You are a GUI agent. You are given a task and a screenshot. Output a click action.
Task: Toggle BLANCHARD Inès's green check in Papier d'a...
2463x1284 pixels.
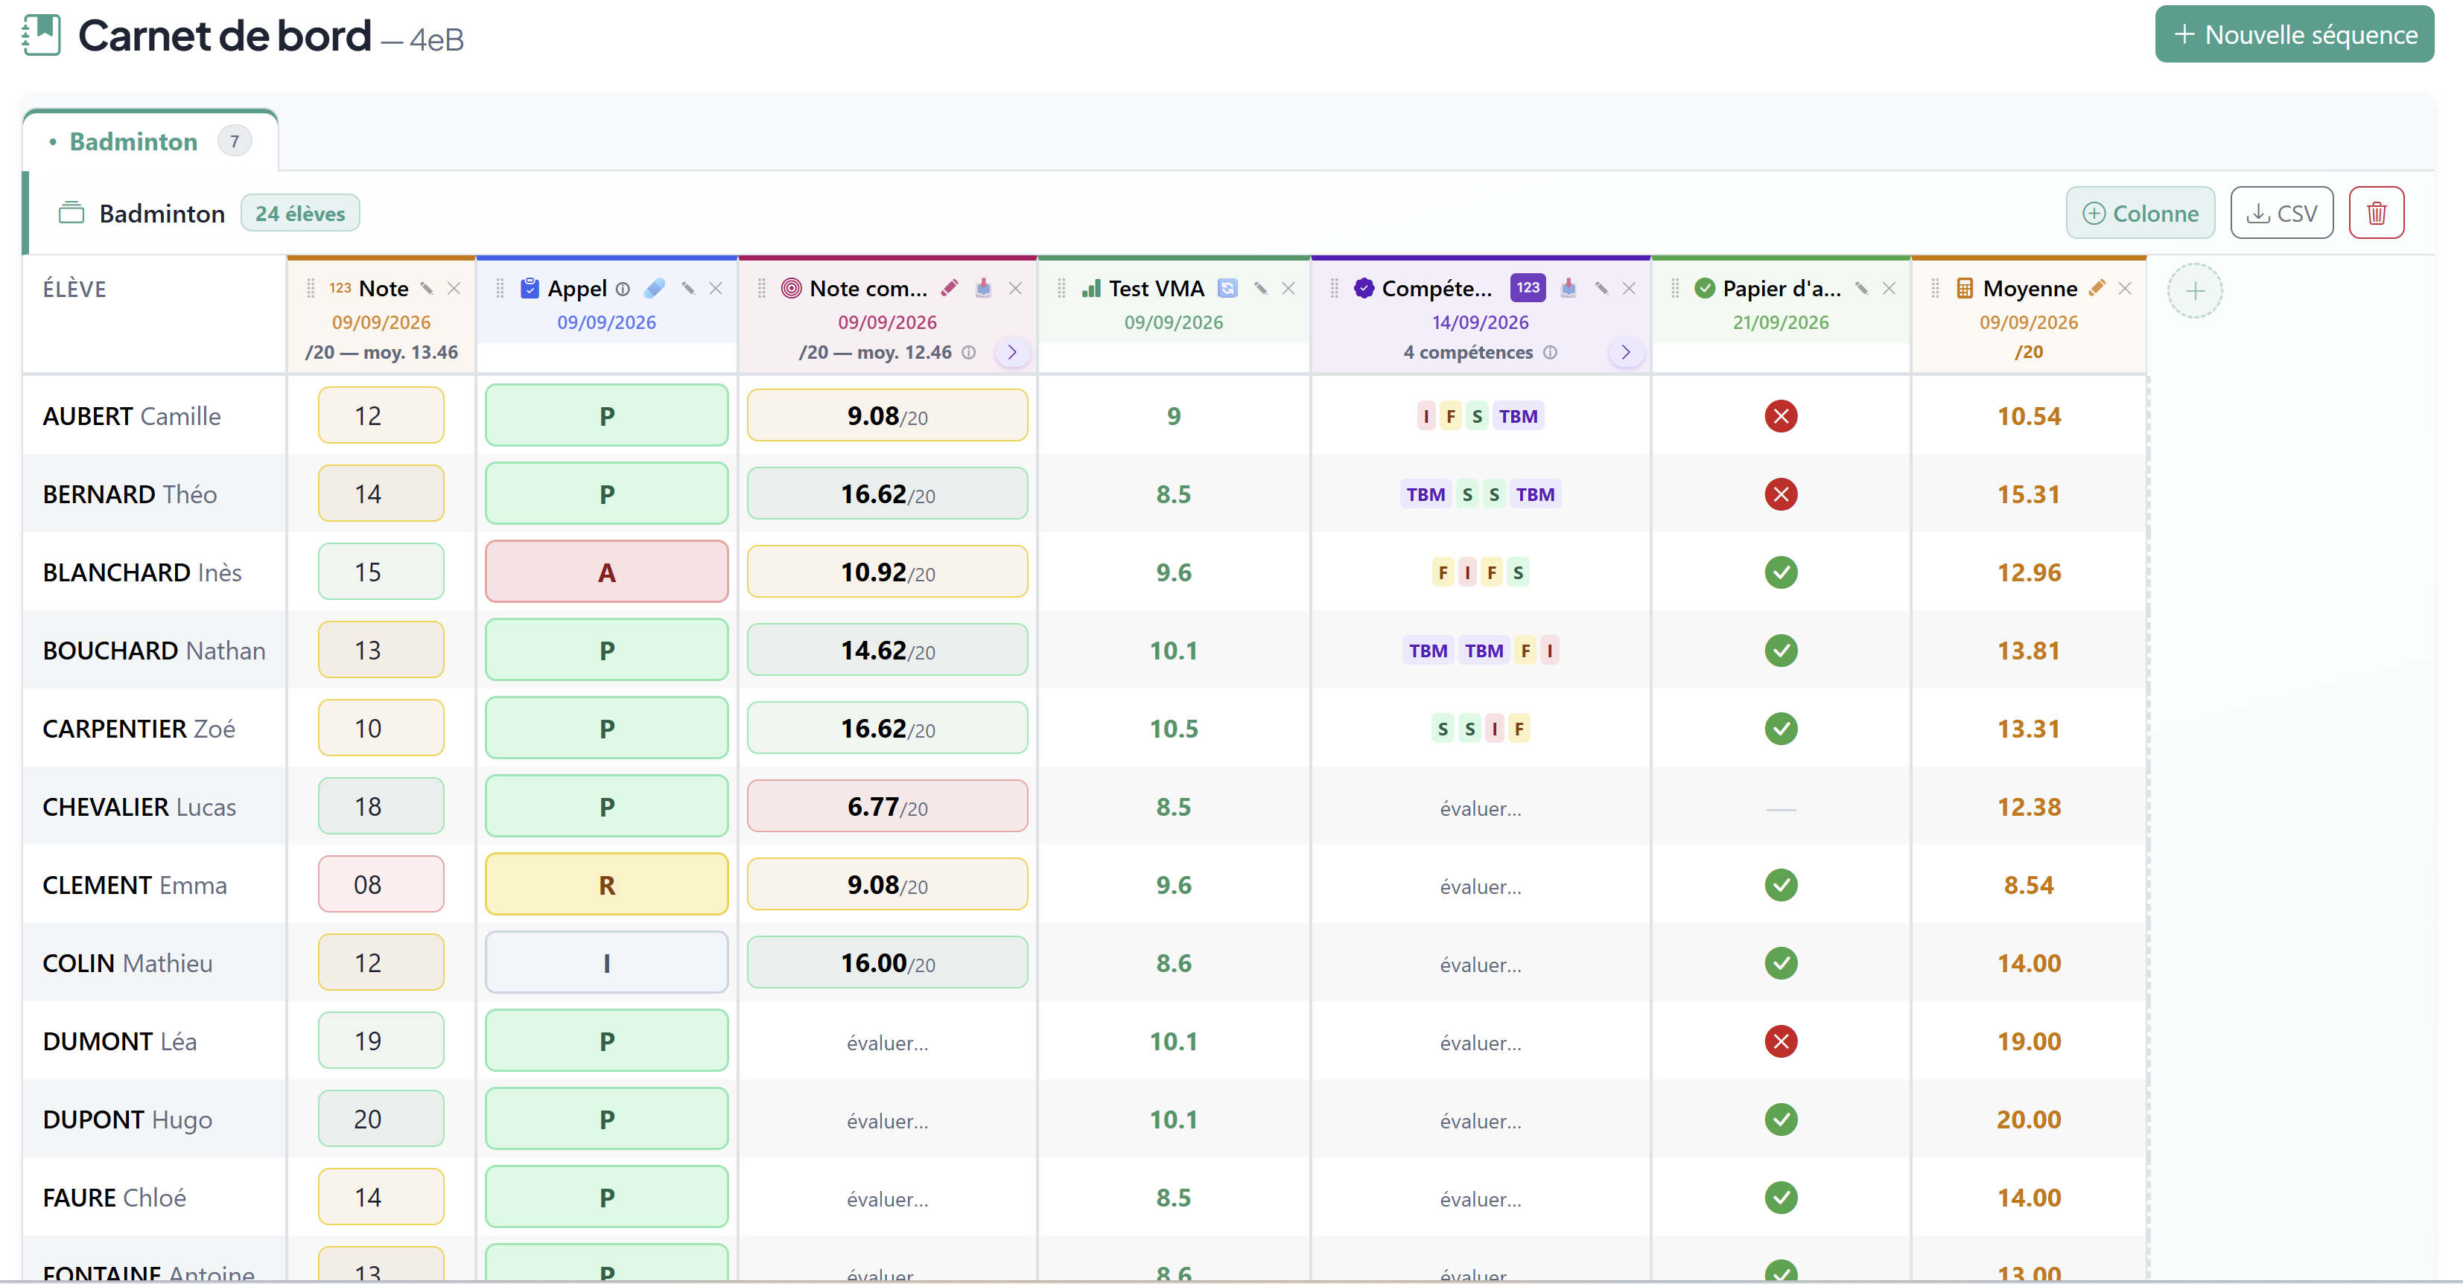1780,573
